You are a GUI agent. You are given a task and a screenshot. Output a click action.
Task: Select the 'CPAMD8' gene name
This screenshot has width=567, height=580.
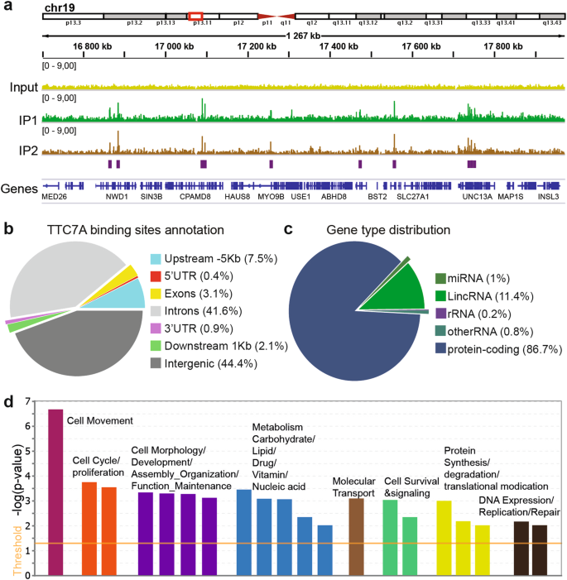coord(195,197)
